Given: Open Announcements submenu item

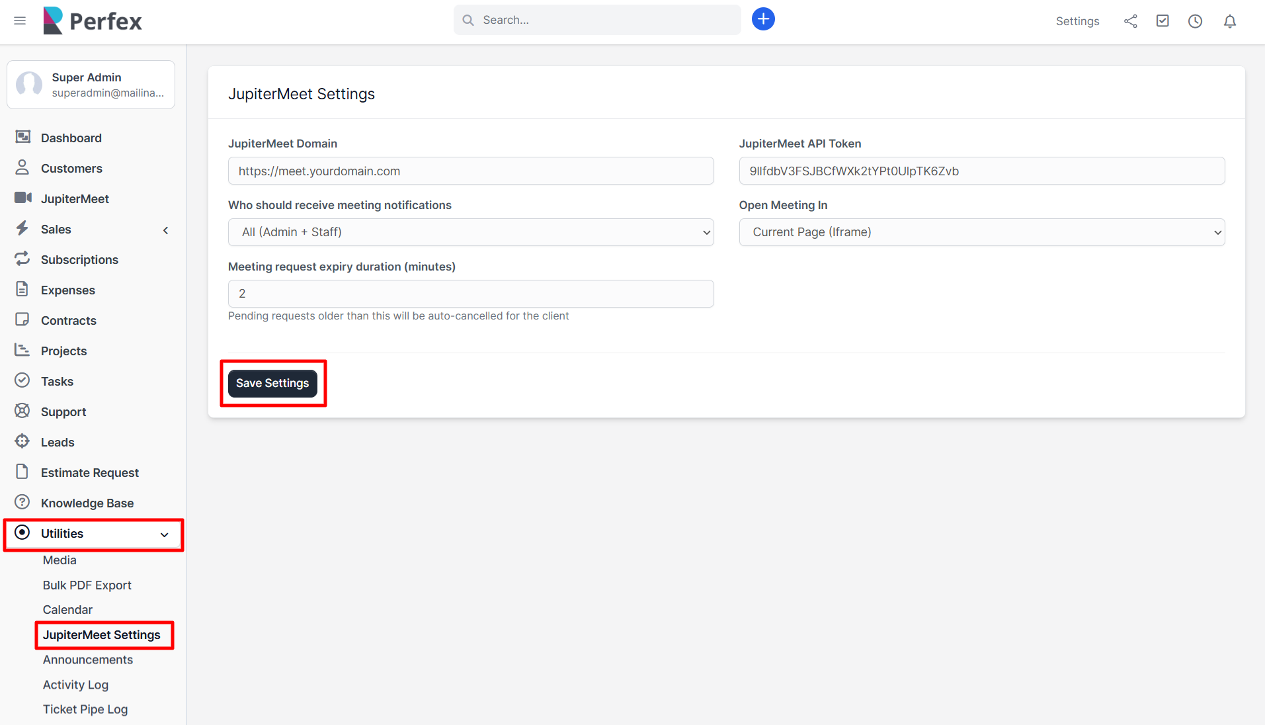Looking at the screenshot, I should click(x=88, y=660).
